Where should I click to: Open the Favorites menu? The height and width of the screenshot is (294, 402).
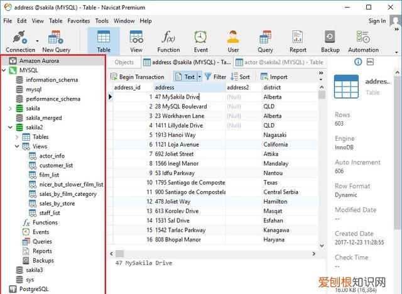click(79, 21)
